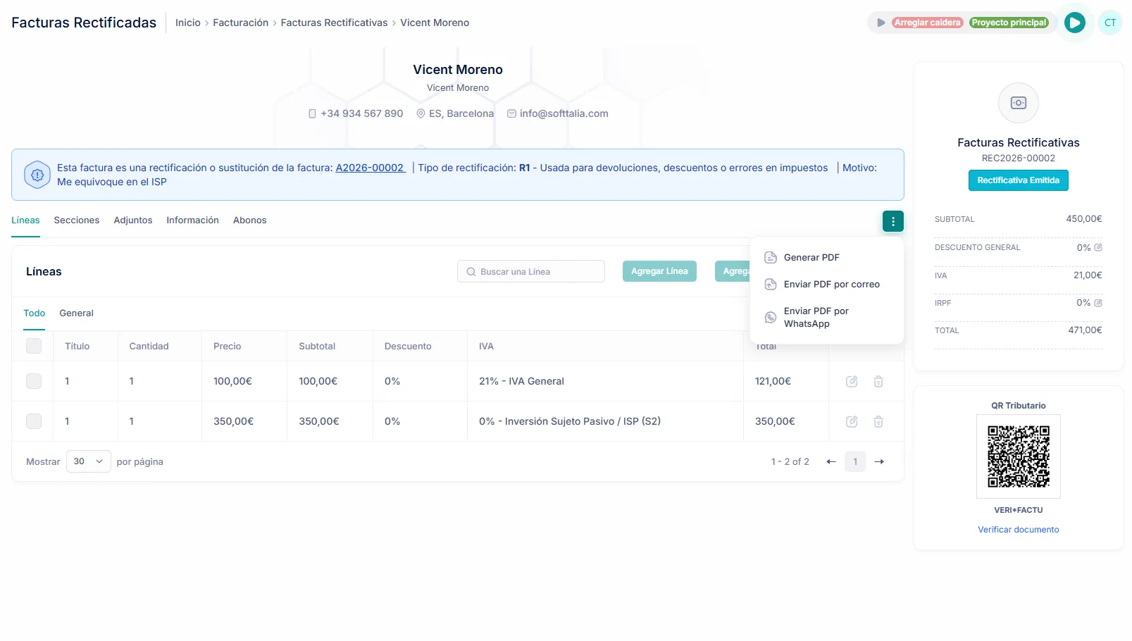Viewport: 1132px width, 641px height.
Task: Select Generar PDF from the menu
Action: (811, 258)
